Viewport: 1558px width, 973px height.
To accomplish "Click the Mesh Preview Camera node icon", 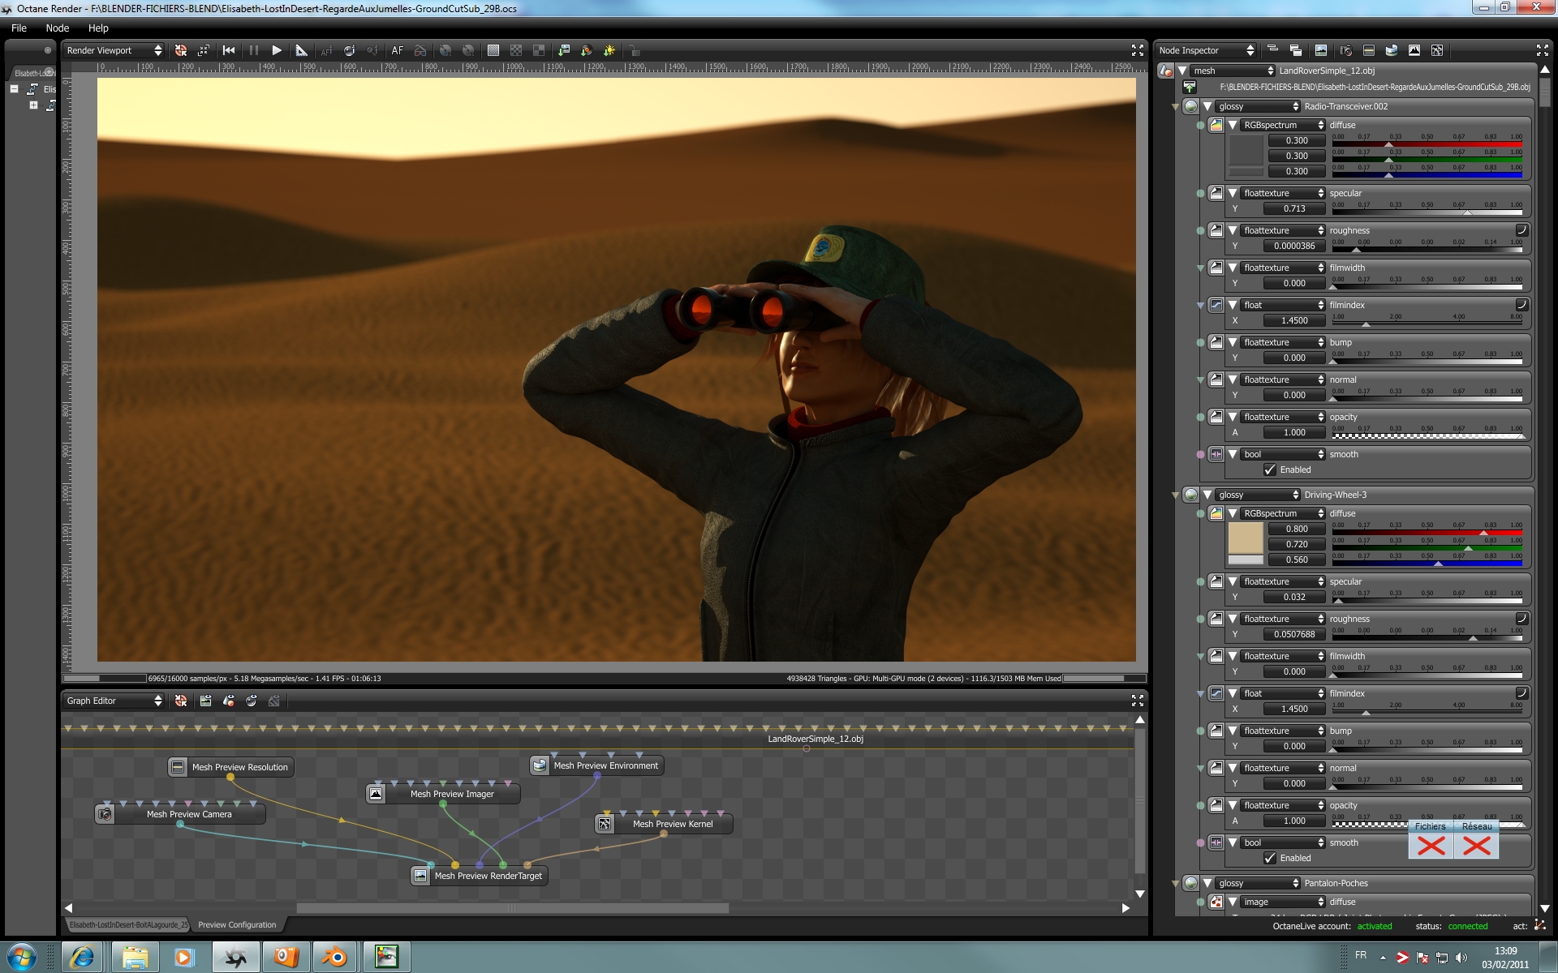I will point(105,814).
